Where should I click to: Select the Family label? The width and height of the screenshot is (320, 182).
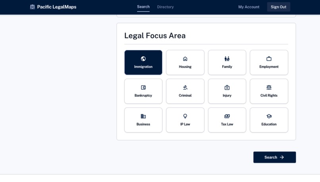click(227, 67)
